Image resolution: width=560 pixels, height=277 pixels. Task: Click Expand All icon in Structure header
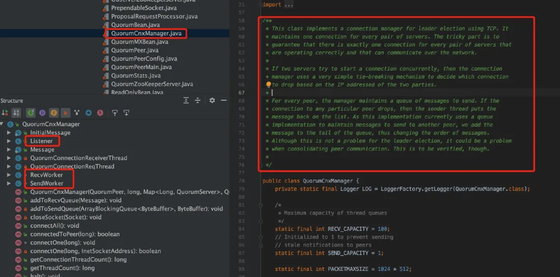click(186, 101)
